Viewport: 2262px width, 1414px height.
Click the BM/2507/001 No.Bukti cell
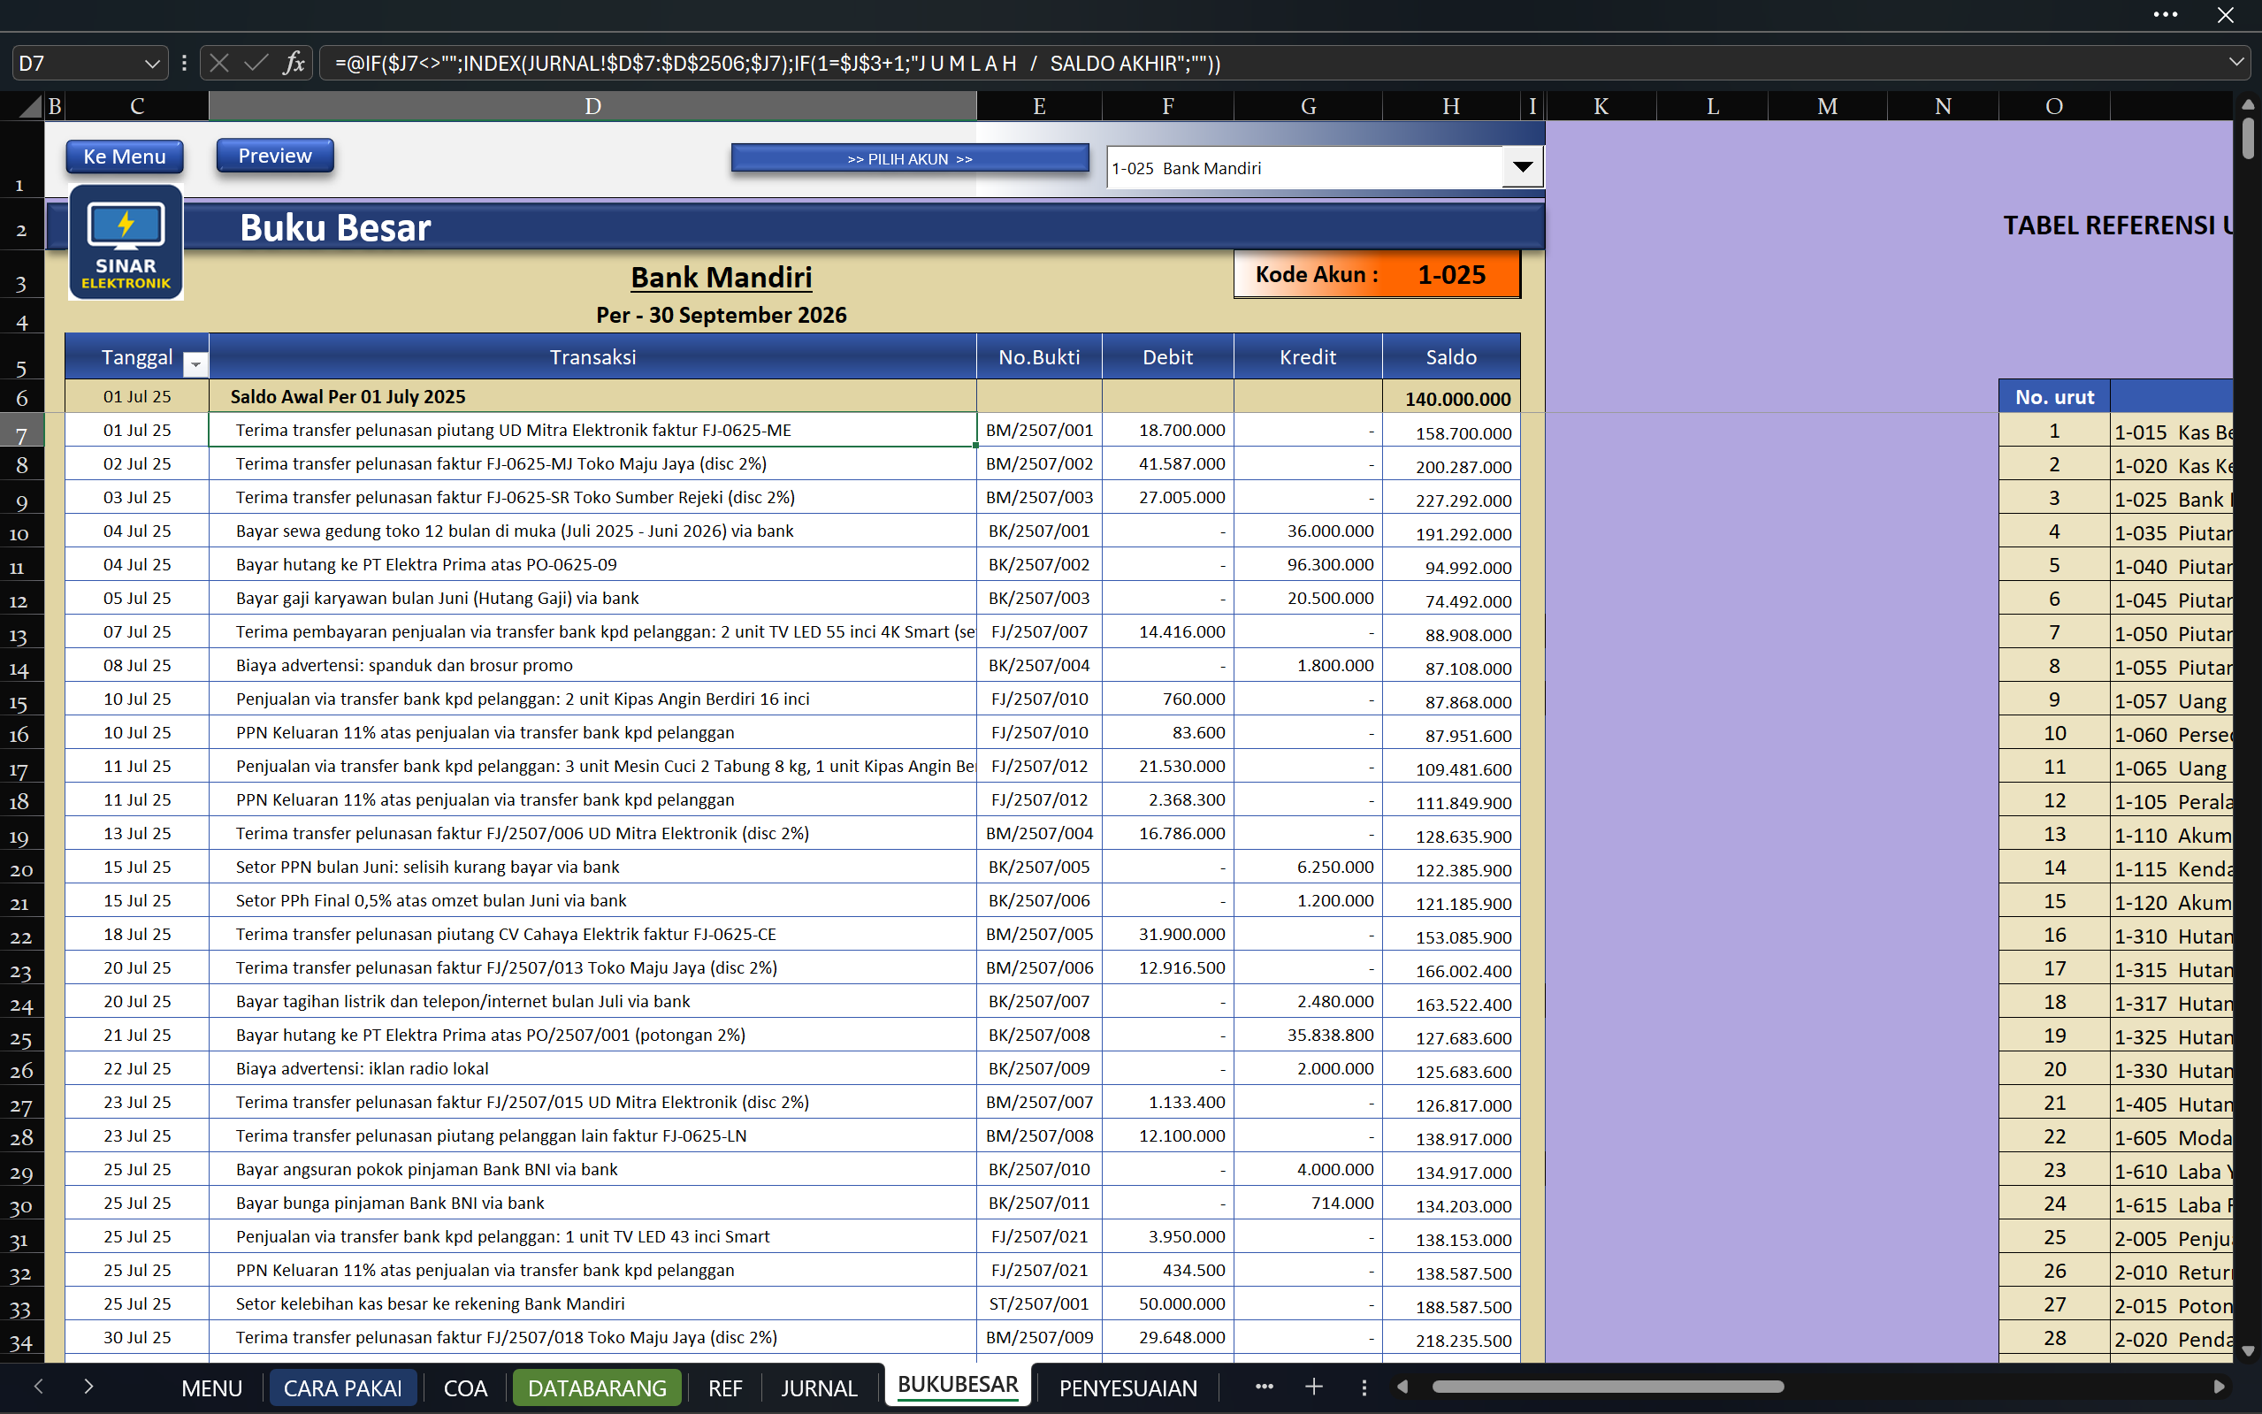tap(1039, 430)
